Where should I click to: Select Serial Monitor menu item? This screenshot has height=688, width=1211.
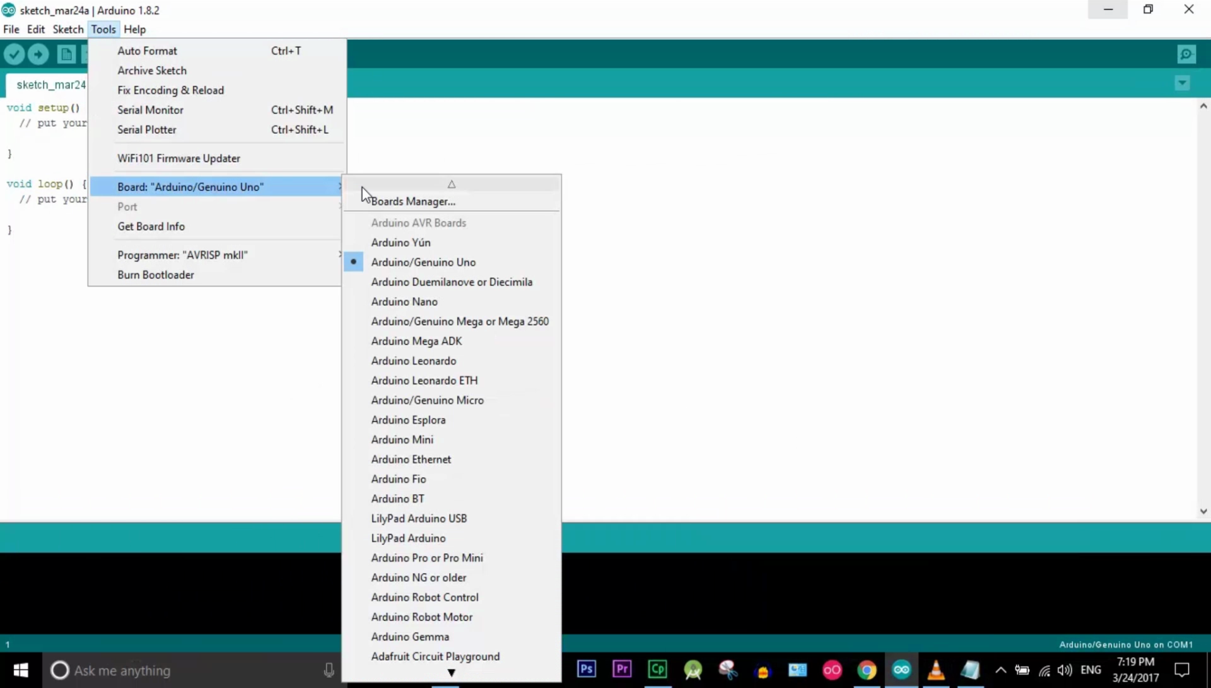[149, 109]
